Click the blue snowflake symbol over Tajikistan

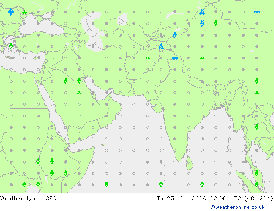click(161, 47)
